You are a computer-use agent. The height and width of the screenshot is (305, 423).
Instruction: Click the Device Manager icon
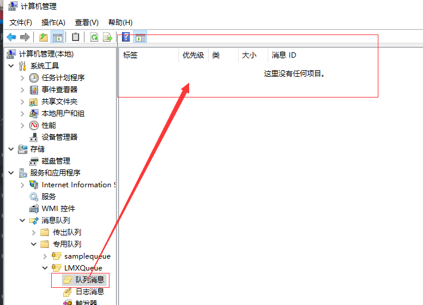34,137
